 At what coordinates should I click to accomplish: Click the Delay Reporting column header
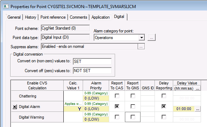(164, 85)
